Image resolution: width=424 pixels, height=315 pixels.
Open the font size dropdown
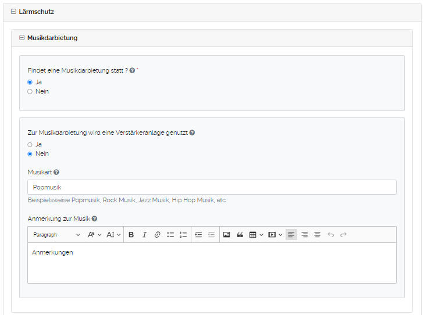click(113, 235)
